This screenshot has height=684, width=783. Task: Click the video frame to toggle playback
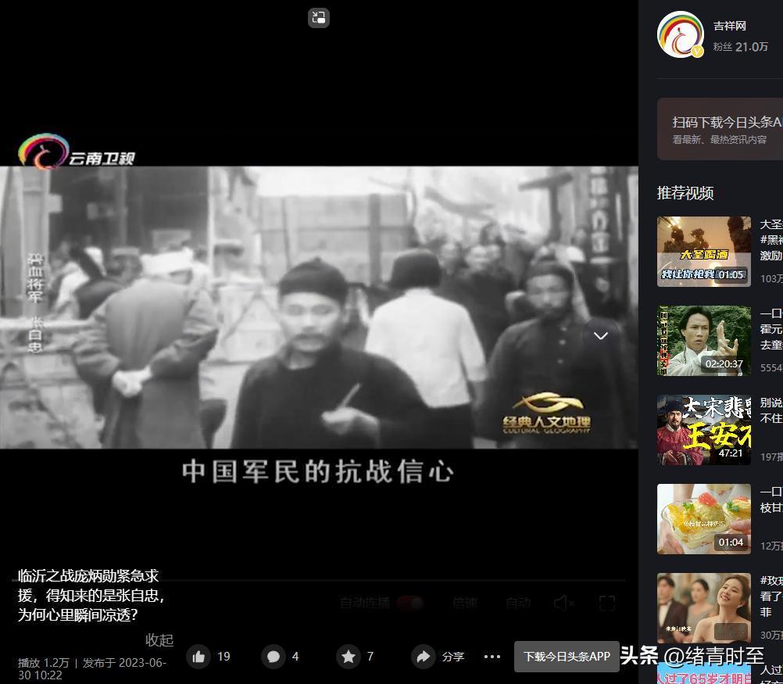(319, 307)
